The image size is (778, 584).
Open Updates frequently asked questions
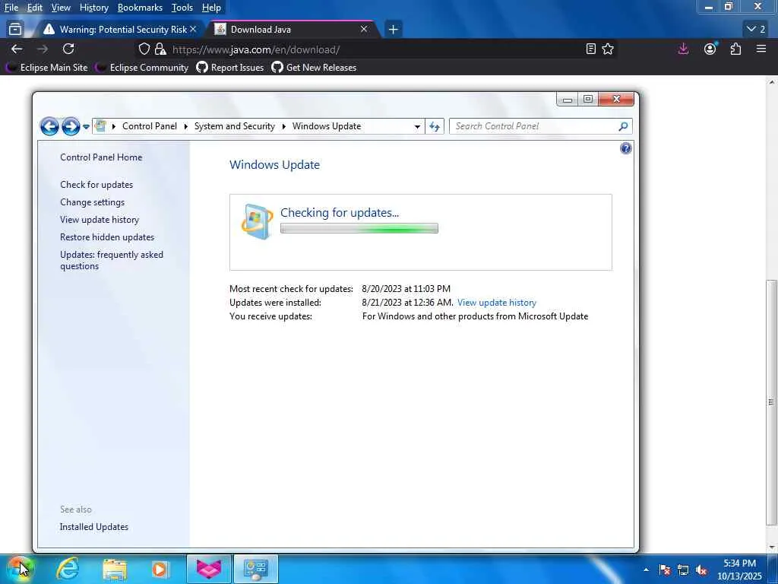111,260
